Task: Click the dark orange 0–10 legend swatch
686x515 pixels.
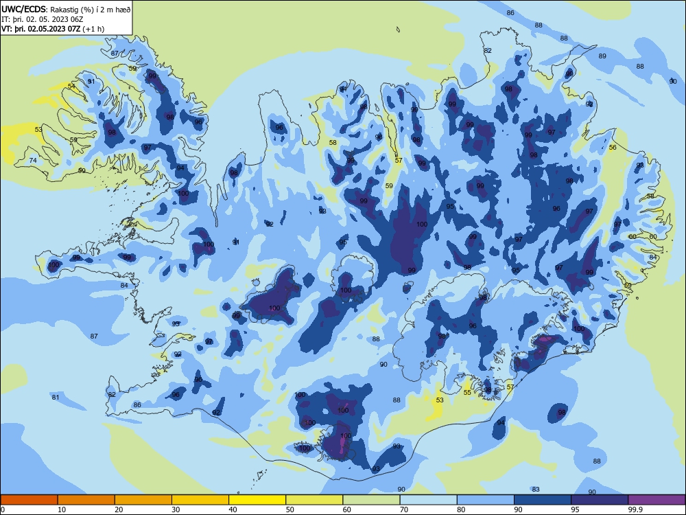Action: tap(29, 500)
